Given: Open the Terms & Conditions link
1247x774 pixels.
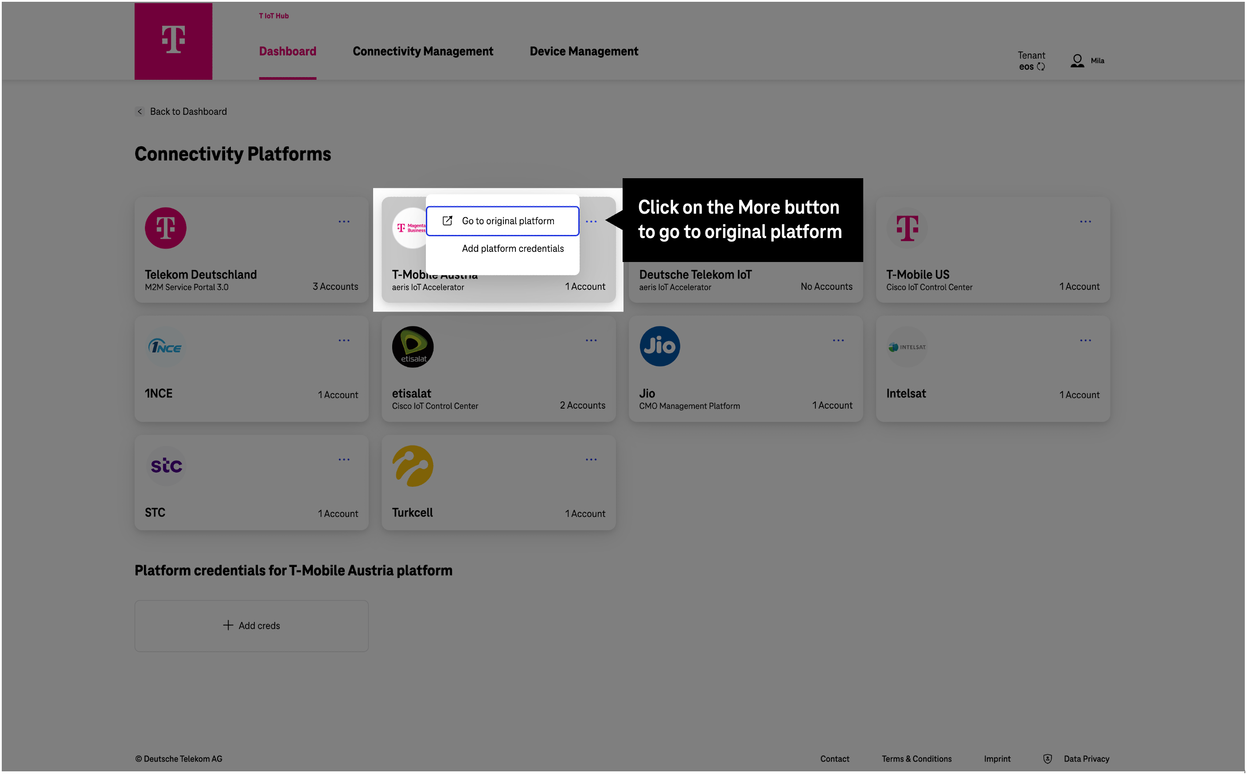Looking at the screenshot, I should [916, 758].
